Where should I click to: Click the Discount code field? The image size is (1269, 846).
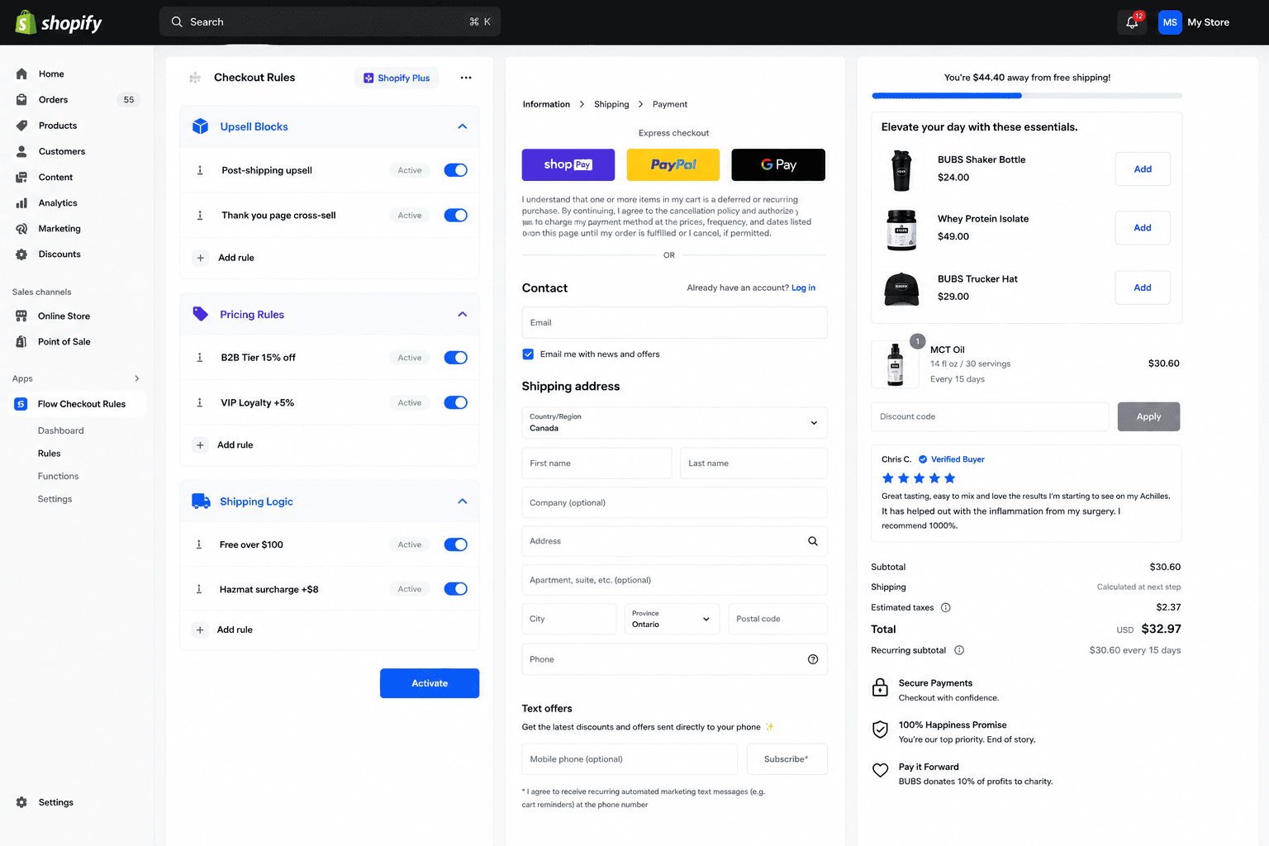pyautogui.click(x=990, y=417)
